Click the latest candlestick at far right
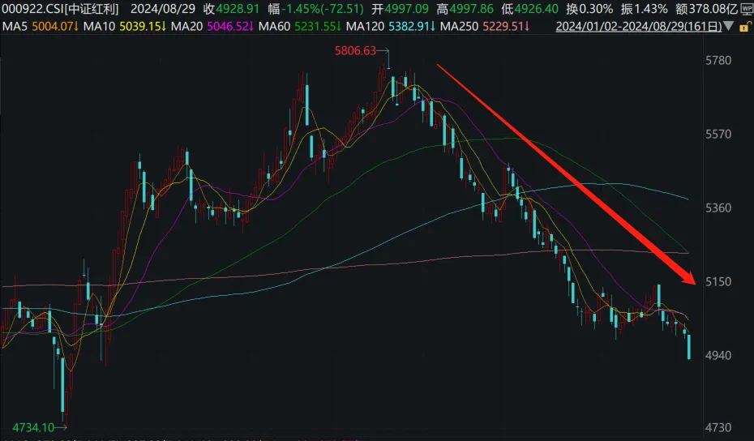The image size is (754, 441). point(689,347)
